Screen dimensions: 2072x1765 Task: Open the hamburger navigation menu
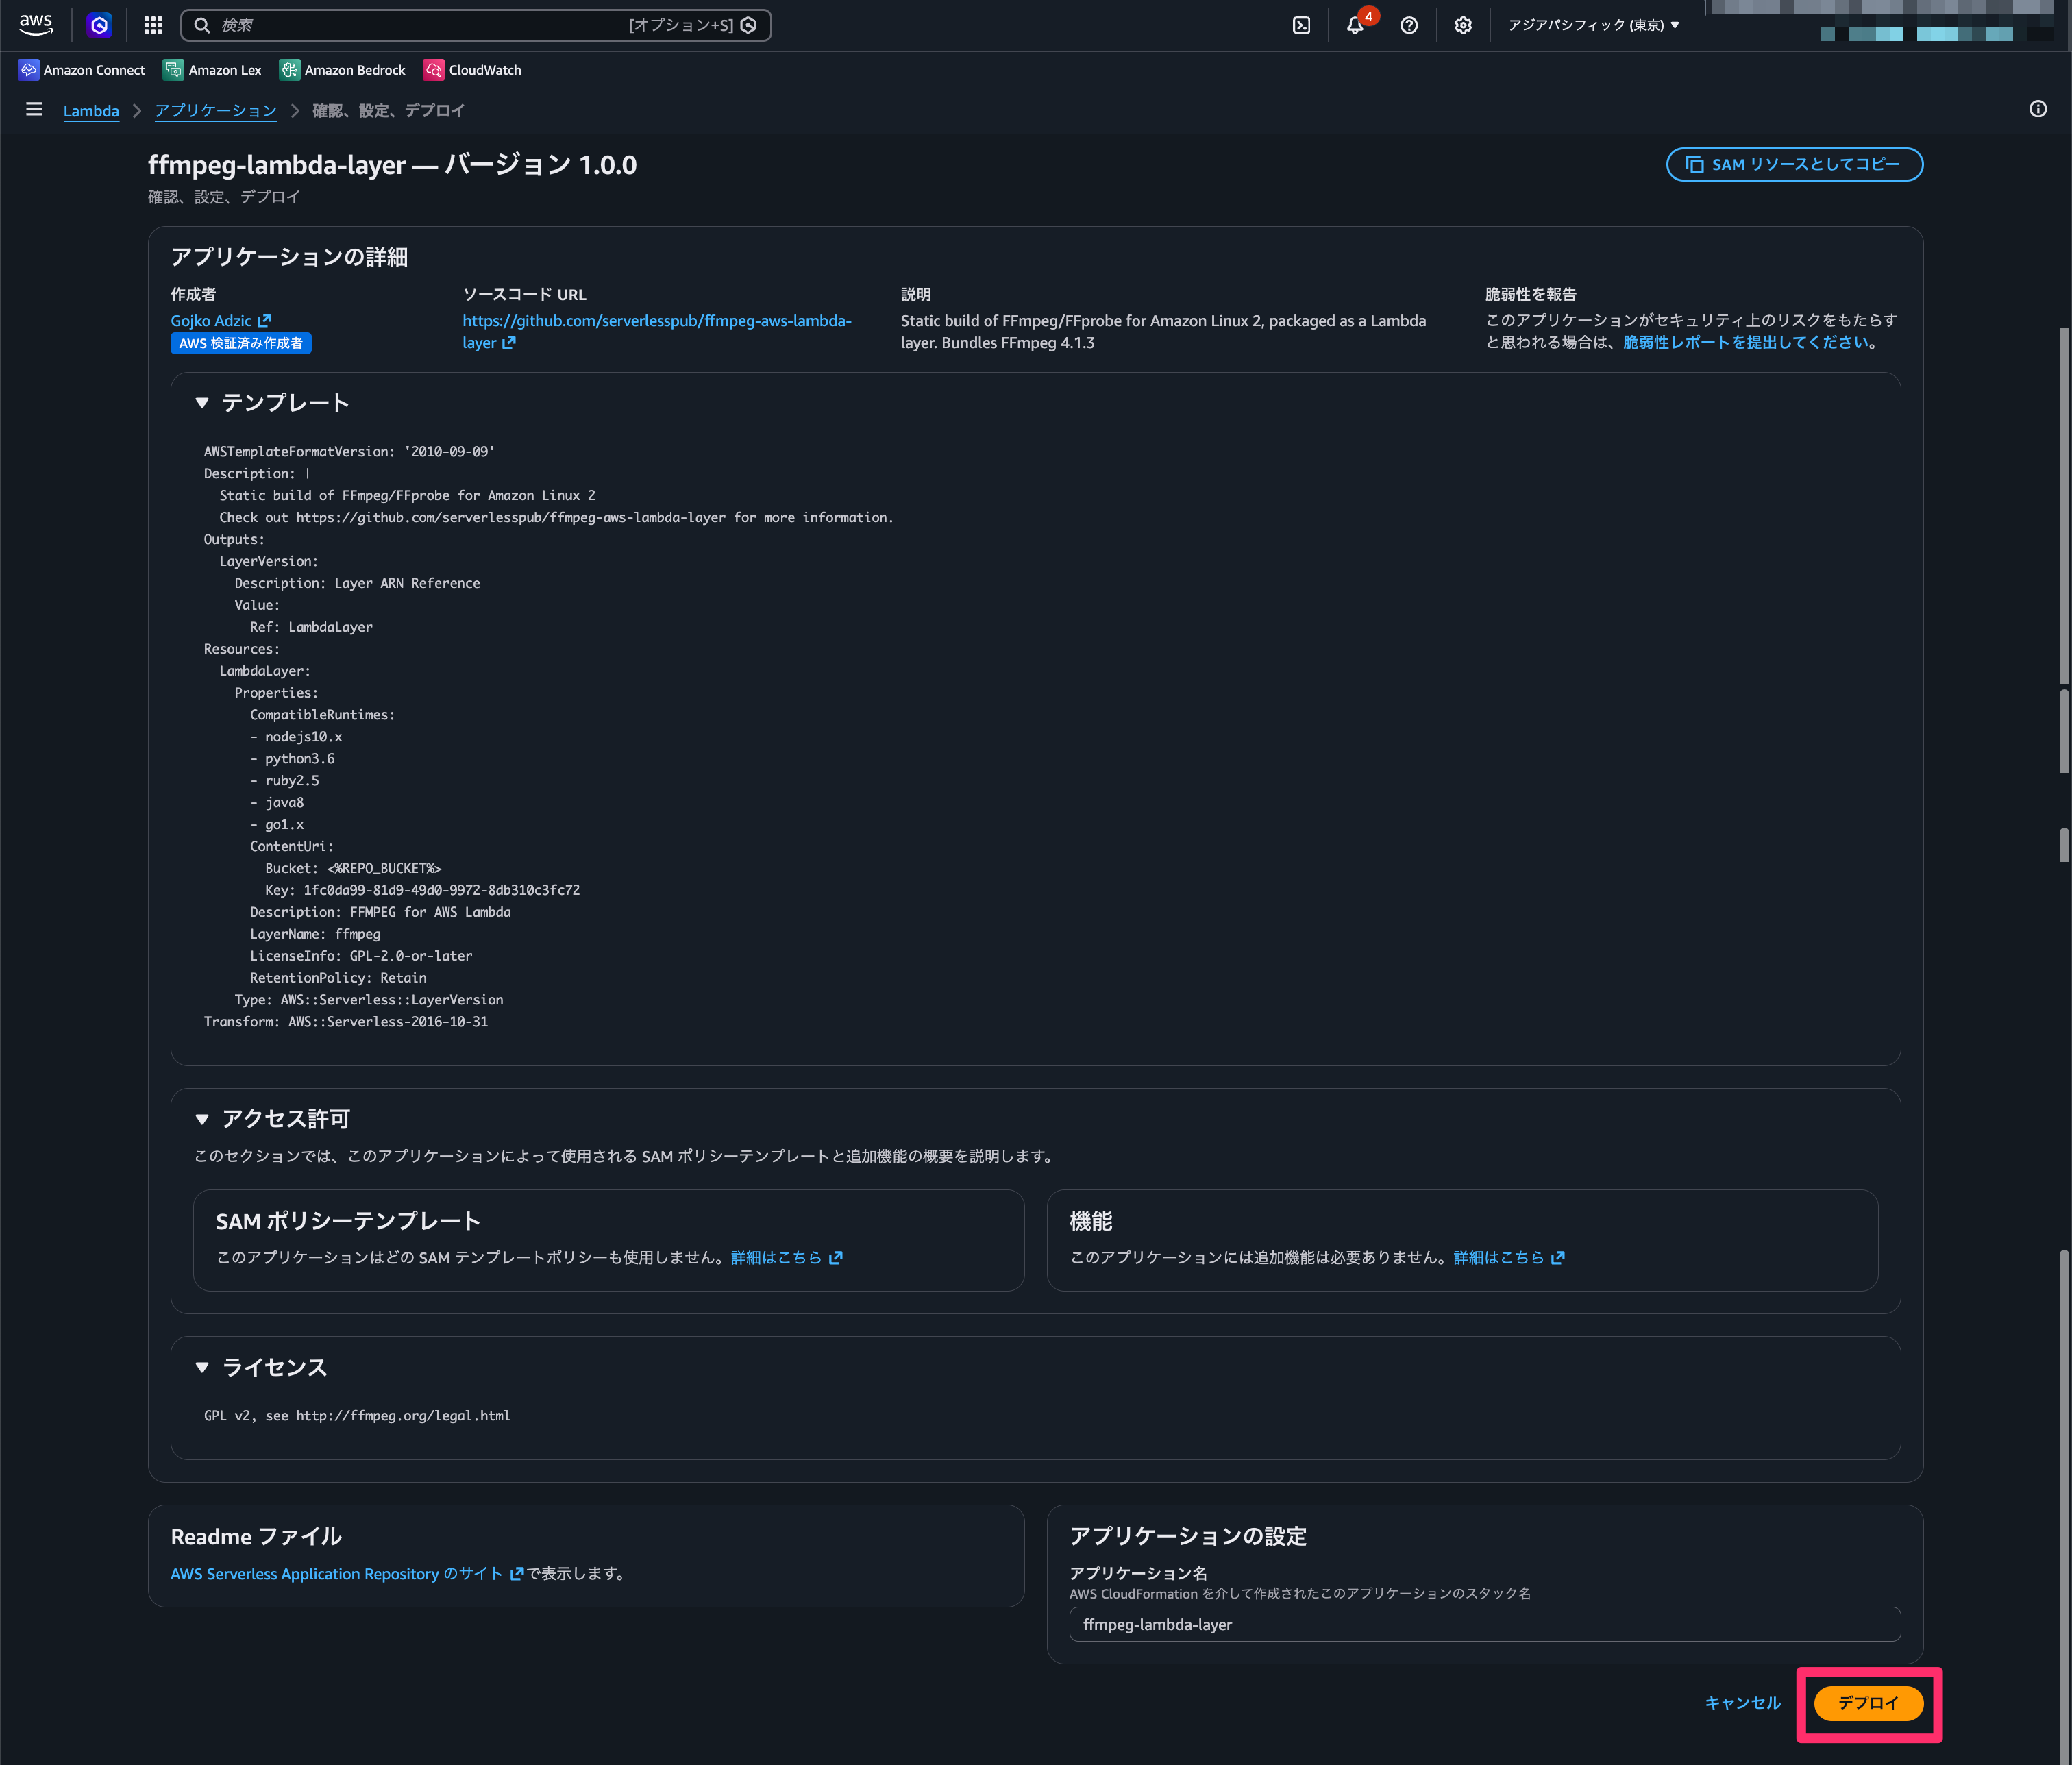click(33, 110)
